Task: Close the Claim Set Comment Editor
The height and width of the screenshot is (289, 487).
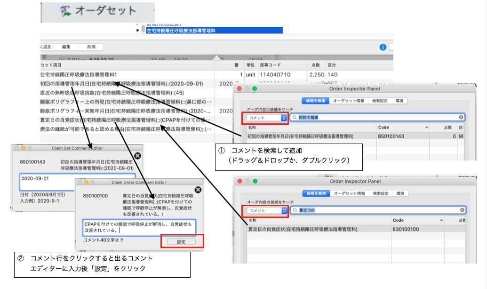Action: [137, 156]
